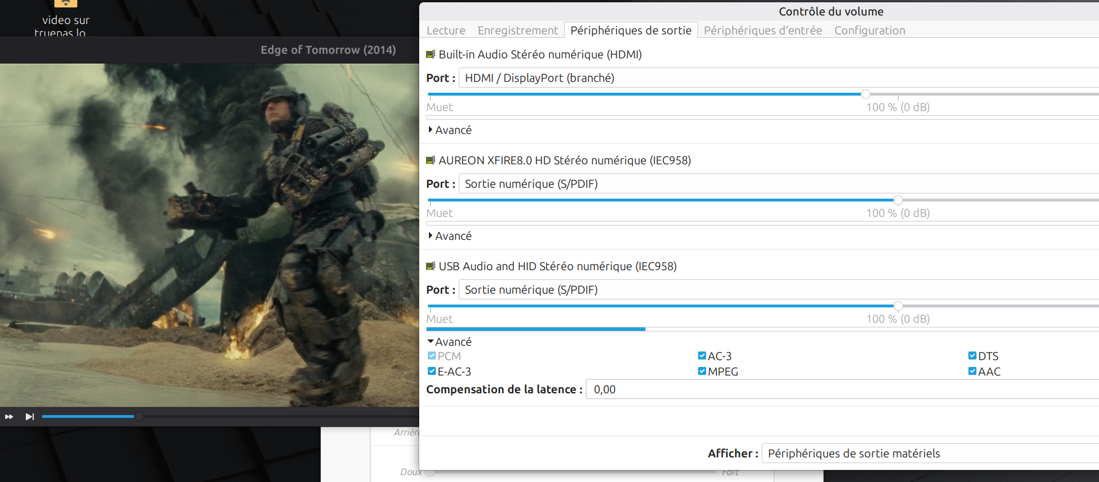Open the Afficher output devices dropdown

tap(930, 453)
